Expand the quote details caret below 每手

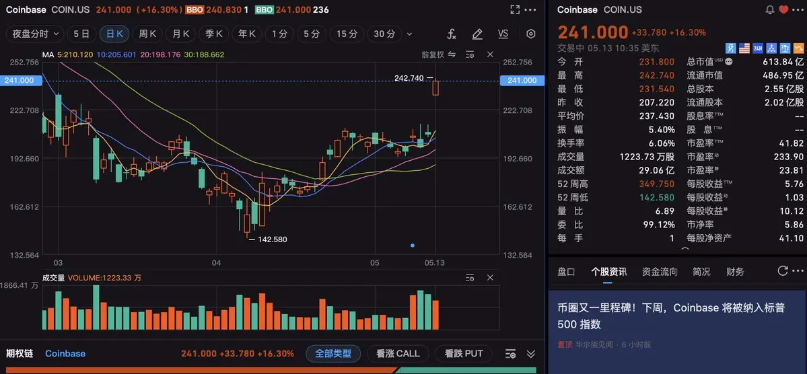685,248
